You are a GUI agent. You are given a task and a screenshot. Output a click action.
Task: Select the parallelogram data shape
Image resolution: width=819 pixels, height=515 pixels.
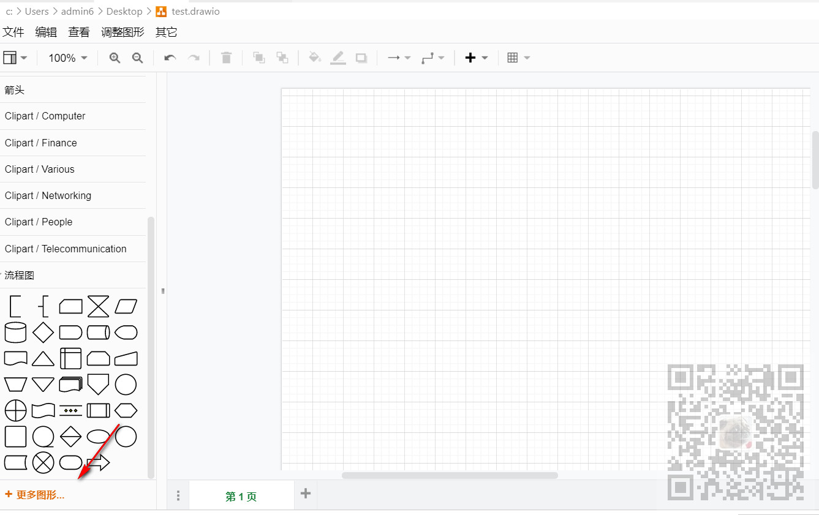(x=126, y=306)
